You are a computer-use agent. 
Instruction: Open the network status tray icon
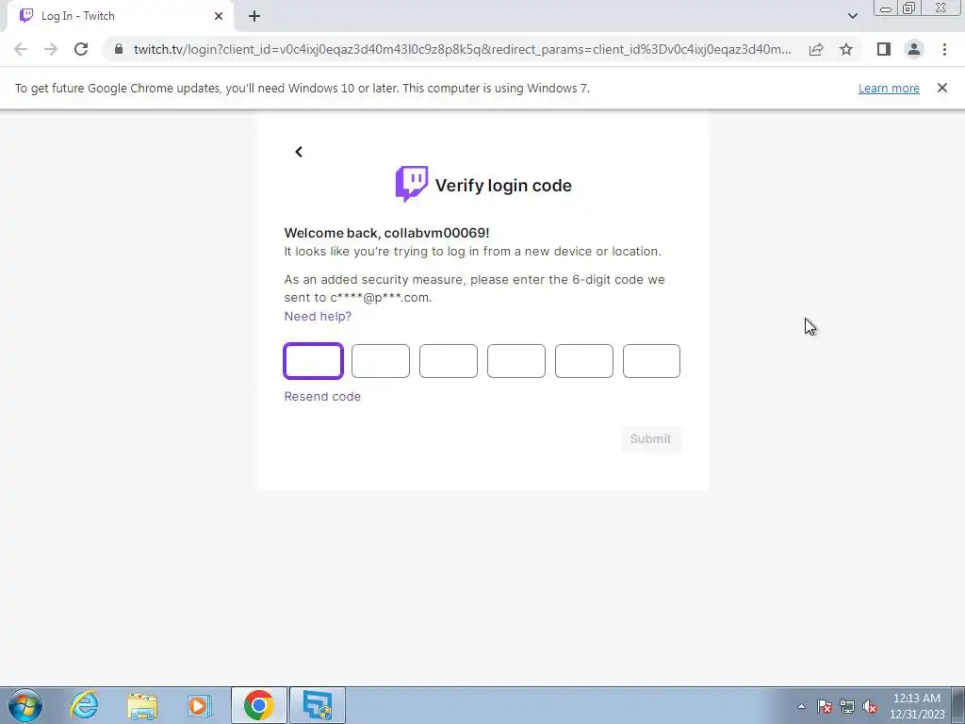tap(847, 706)
